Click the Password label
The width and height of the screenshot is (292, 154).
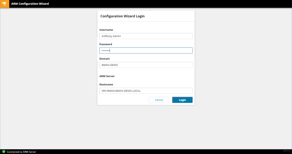tap(106, 44)
